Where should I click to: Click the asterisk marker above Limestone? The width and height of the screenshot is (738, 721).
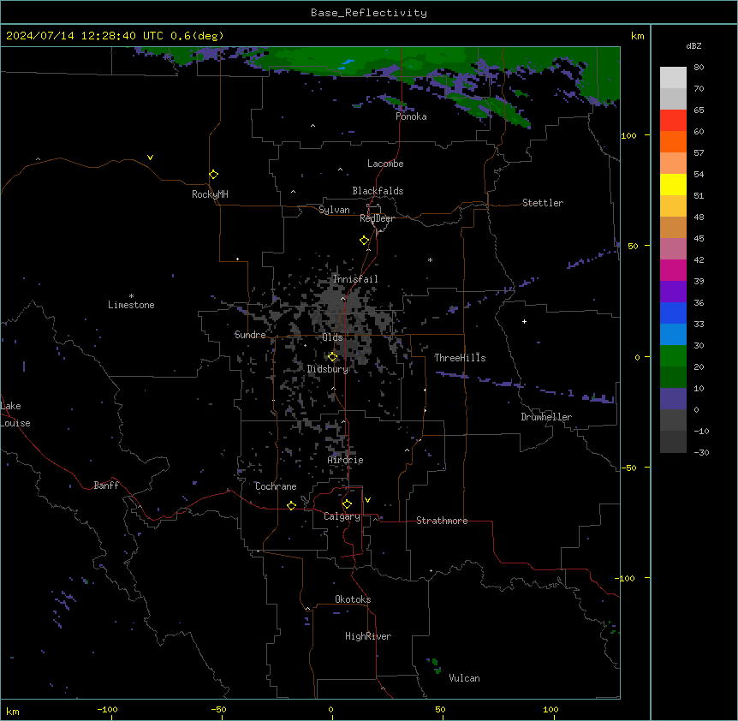point(131,296)
